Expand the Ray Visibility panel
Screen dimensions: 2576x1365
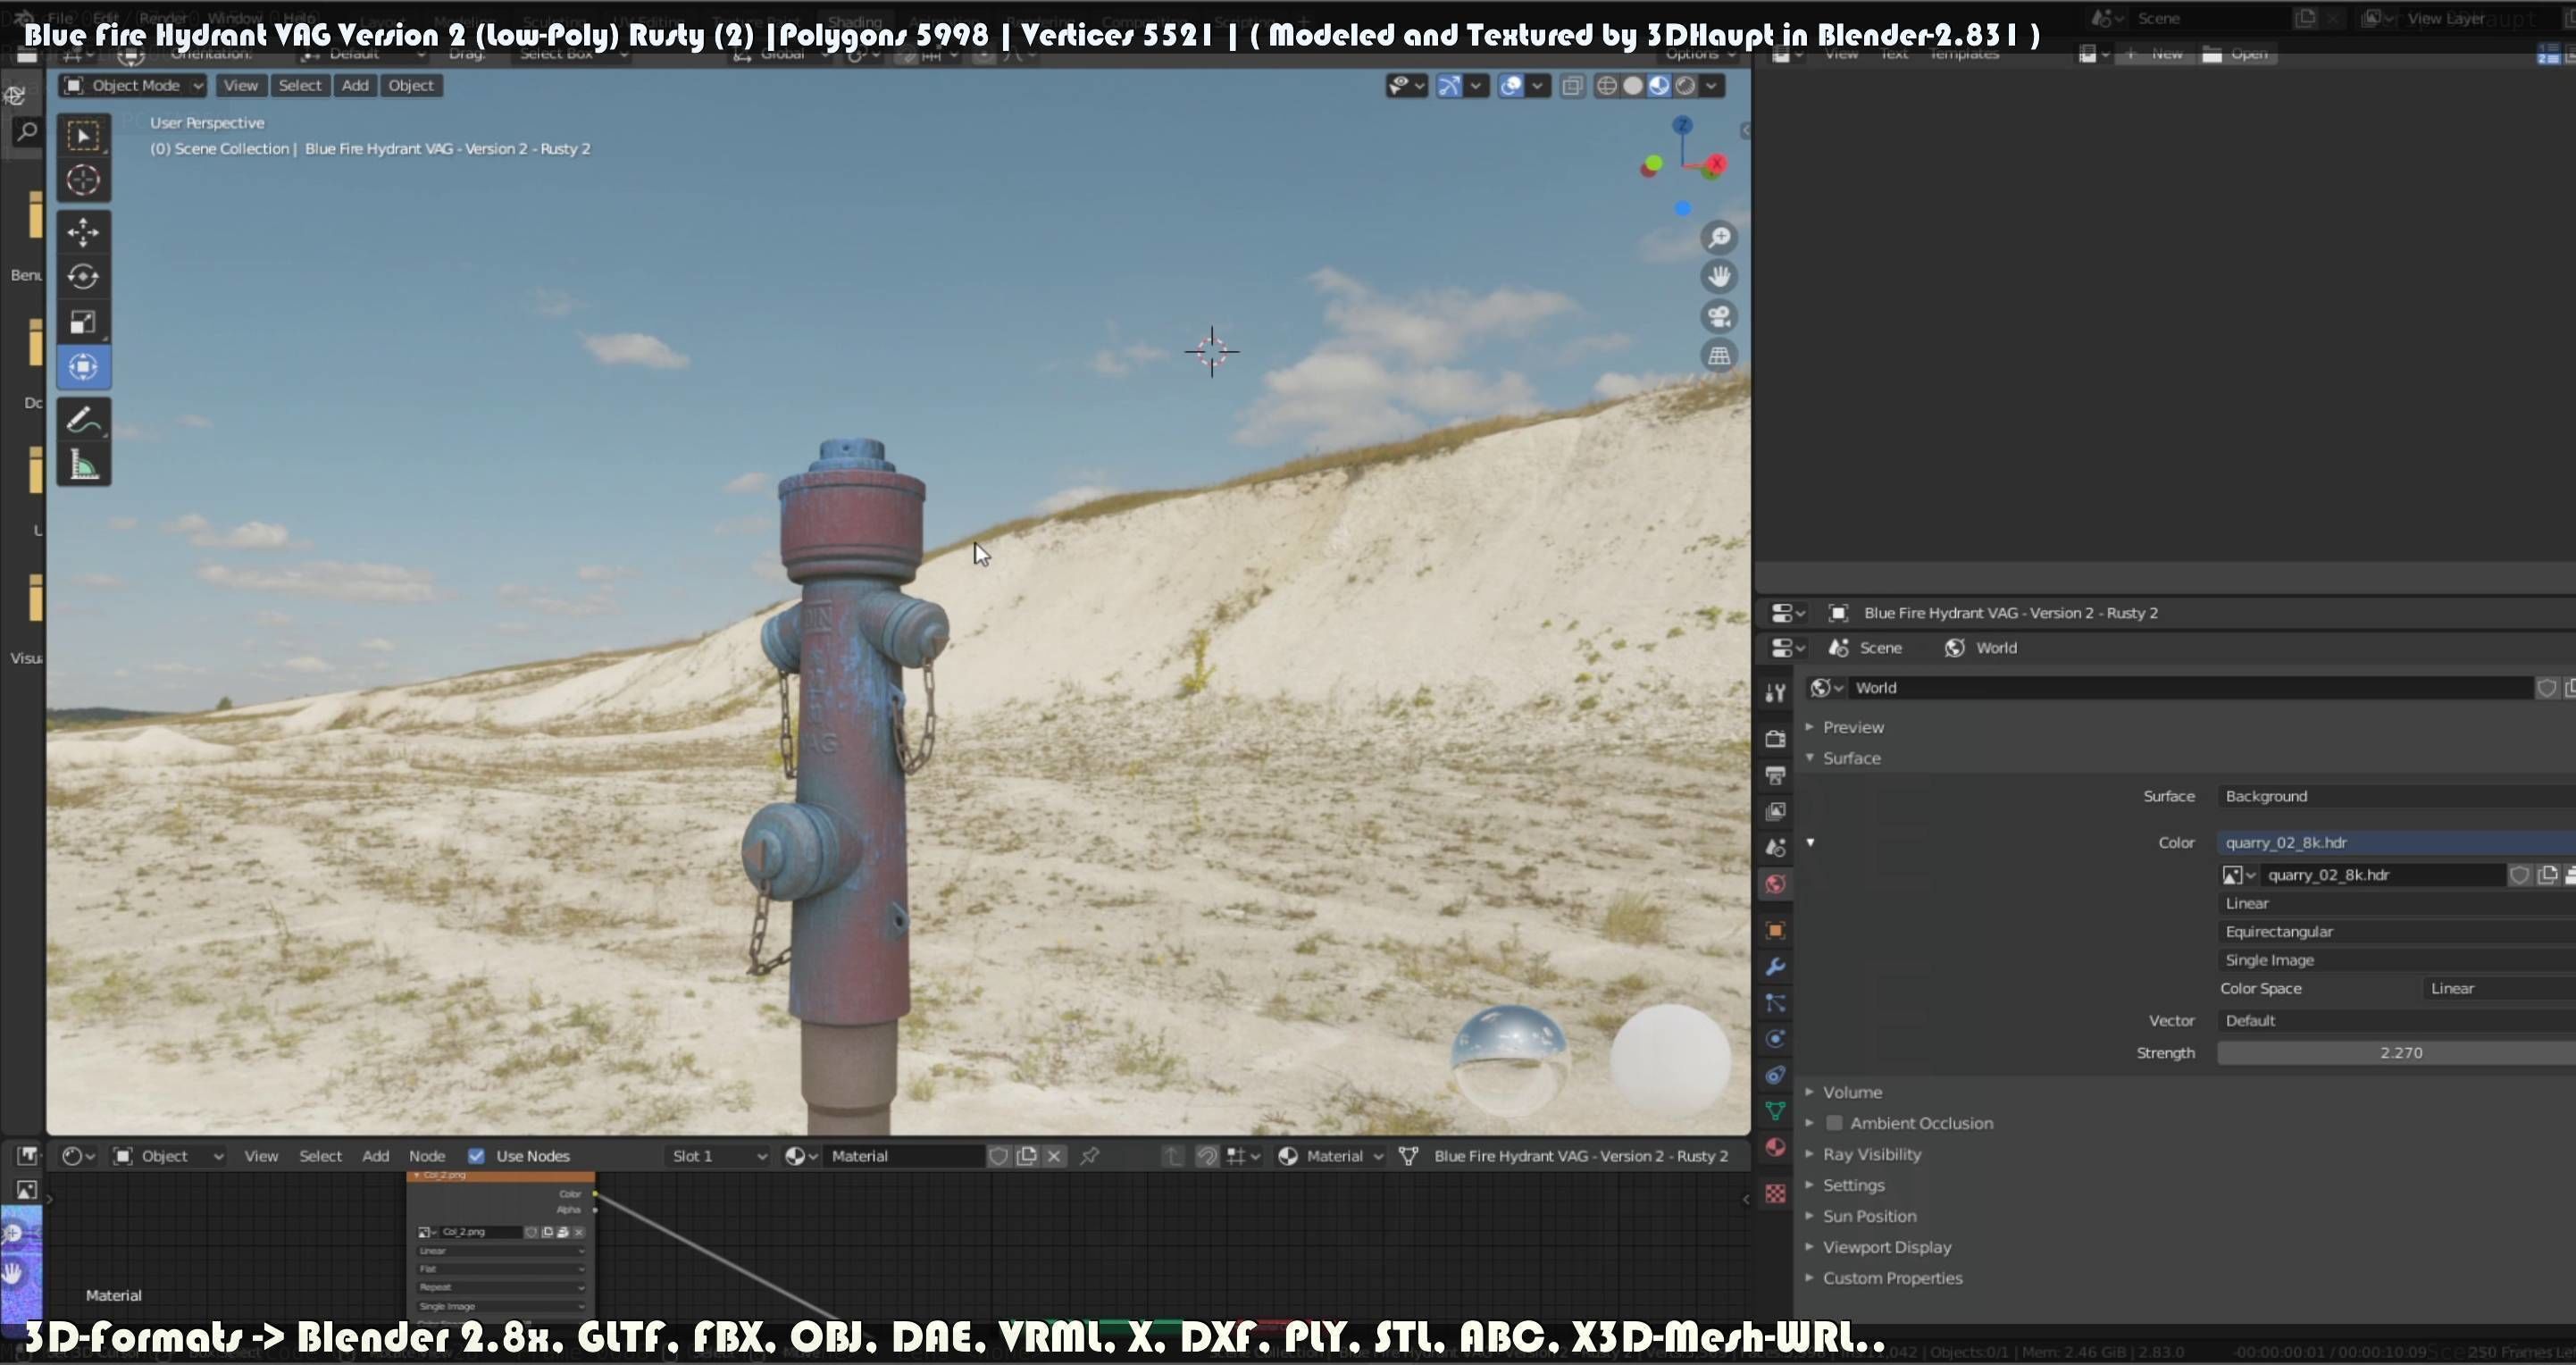(x=1870, y=1154)
